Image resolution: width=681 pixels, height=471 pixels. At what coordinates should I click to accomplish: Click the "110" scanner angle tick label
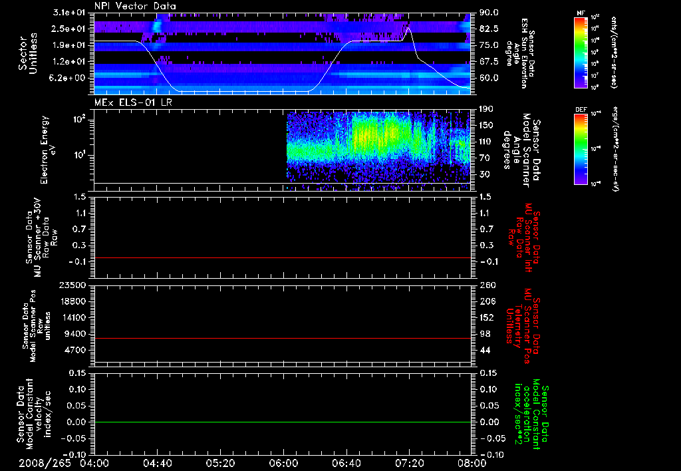486,142
